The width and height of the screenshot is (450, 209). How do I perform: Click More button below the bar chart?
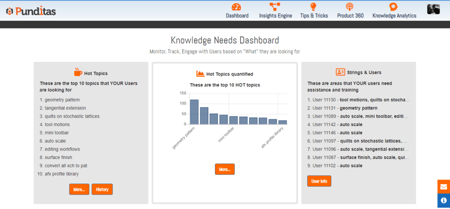pyautogui.click(x=225, y=169)
